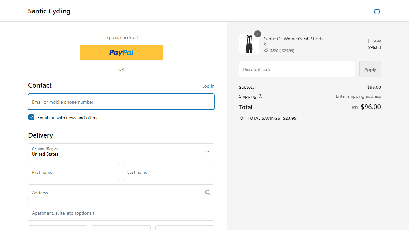Click the Subtotal label
409x230 pixels.
pos(247,87)
